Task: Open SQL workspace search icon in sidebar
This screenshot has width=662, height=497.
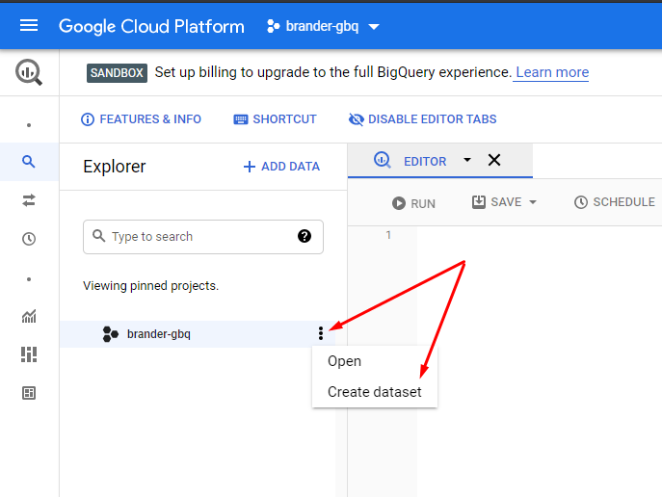Action: [x=29, y=162]
